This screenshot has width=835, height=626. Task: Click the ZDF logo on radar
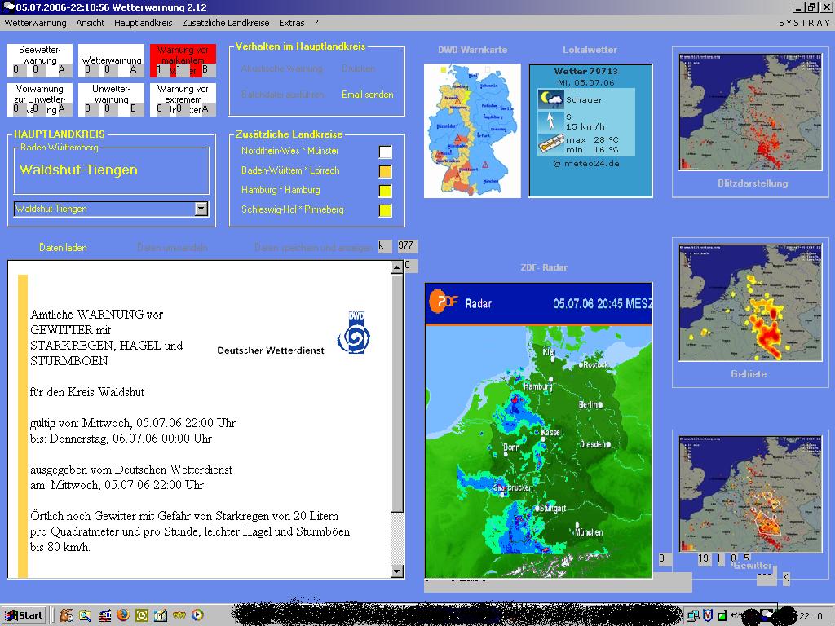[443, 302]
